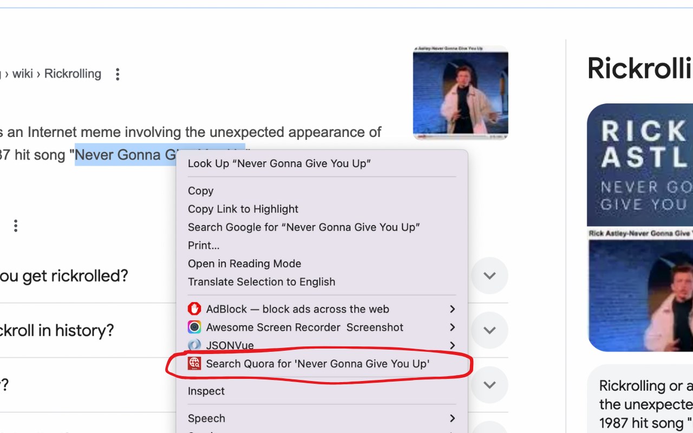Expand the 'rickroll in history' question chevron

489,330
